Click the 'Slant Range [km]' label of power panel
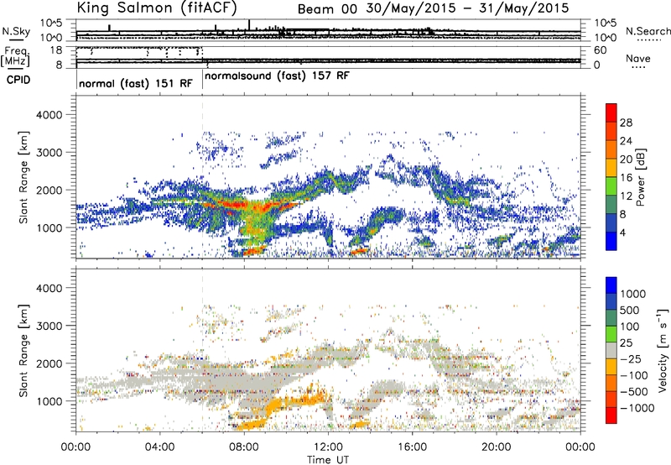This screenshot has width=671, height=465. click(23, 177)
